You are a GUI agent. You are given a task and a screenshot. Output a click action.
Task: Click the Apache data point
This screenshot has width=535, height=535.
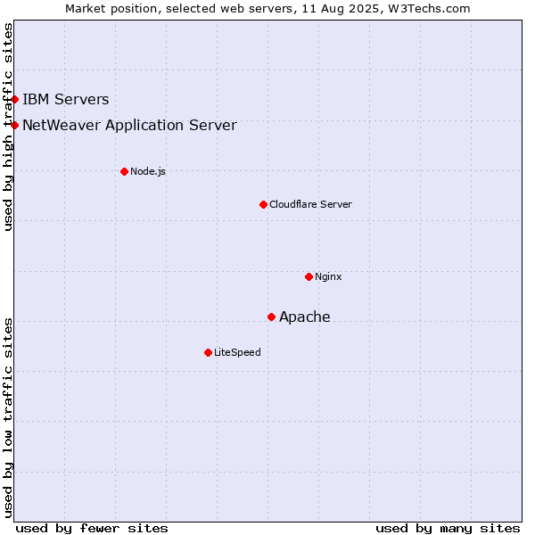272,317
